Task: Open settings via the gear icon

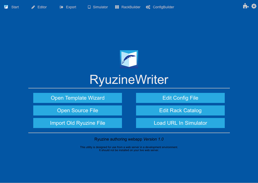Action: [254, 6]
